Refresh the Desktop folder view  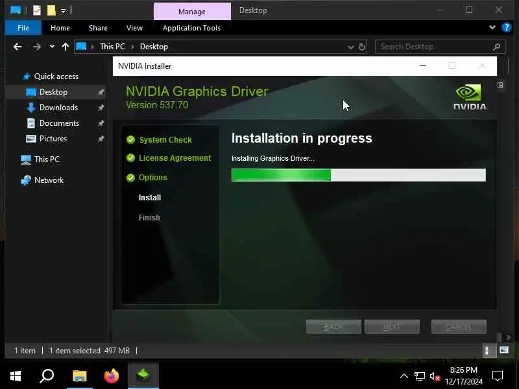click(362, 47)
